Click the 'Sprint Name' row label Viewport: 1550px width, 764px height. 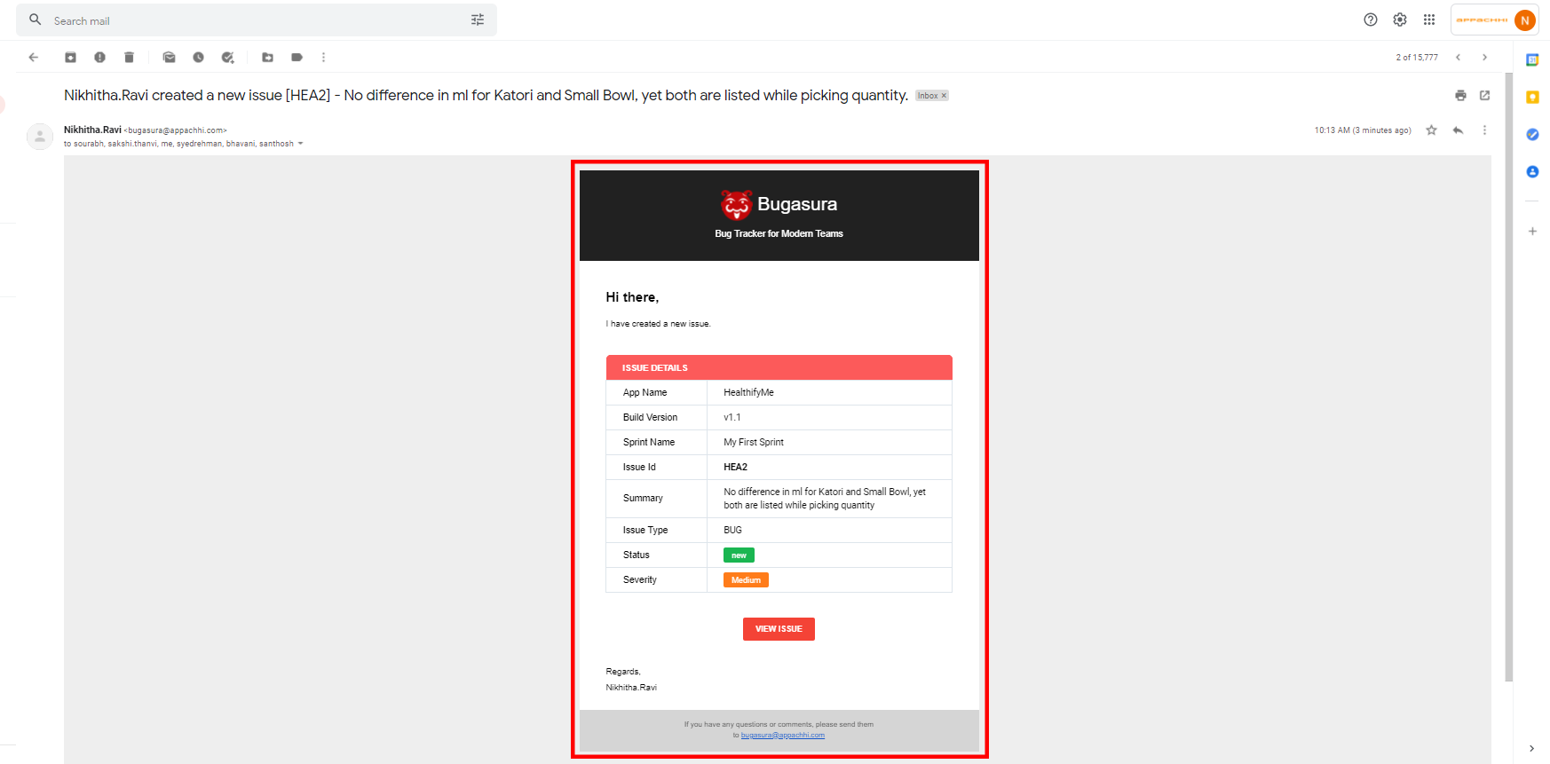[649, 442]
